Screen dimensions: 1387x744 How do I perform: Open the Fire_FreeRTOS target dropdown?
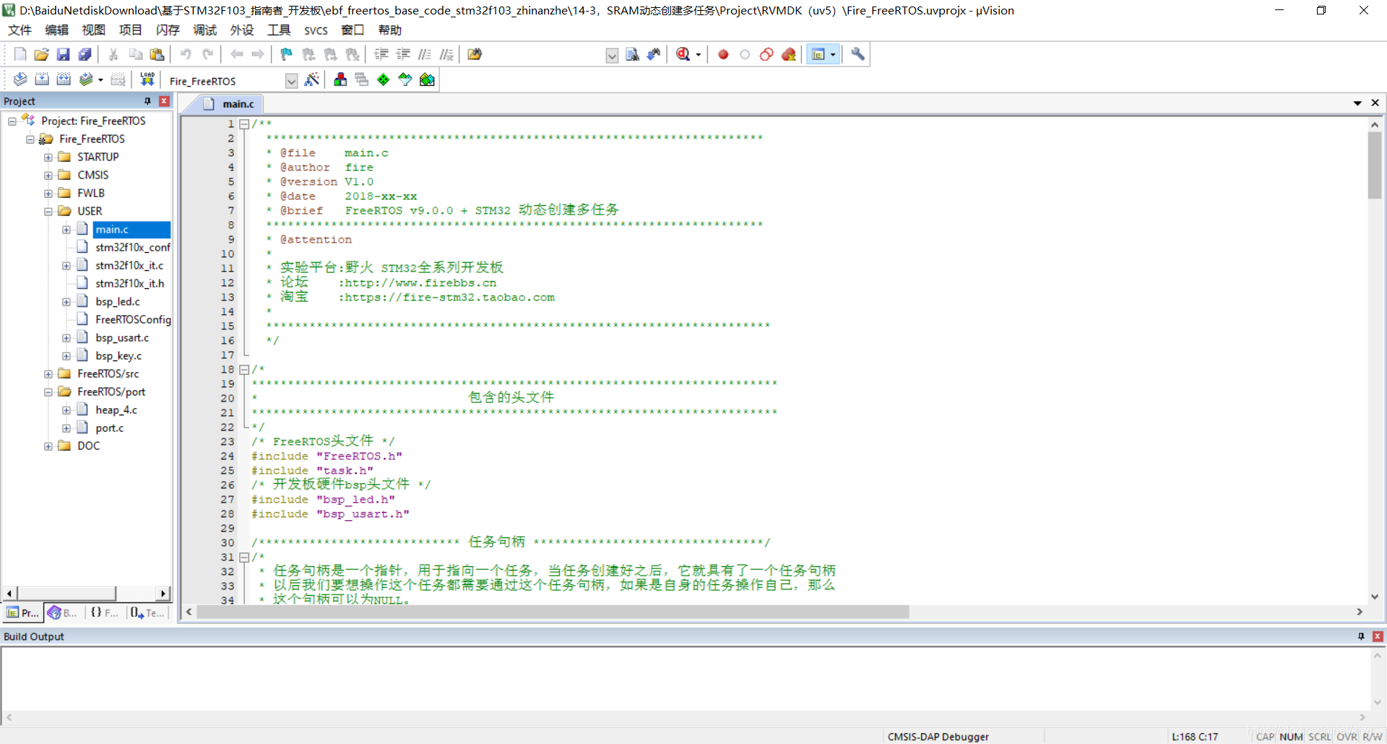point(291,81)
